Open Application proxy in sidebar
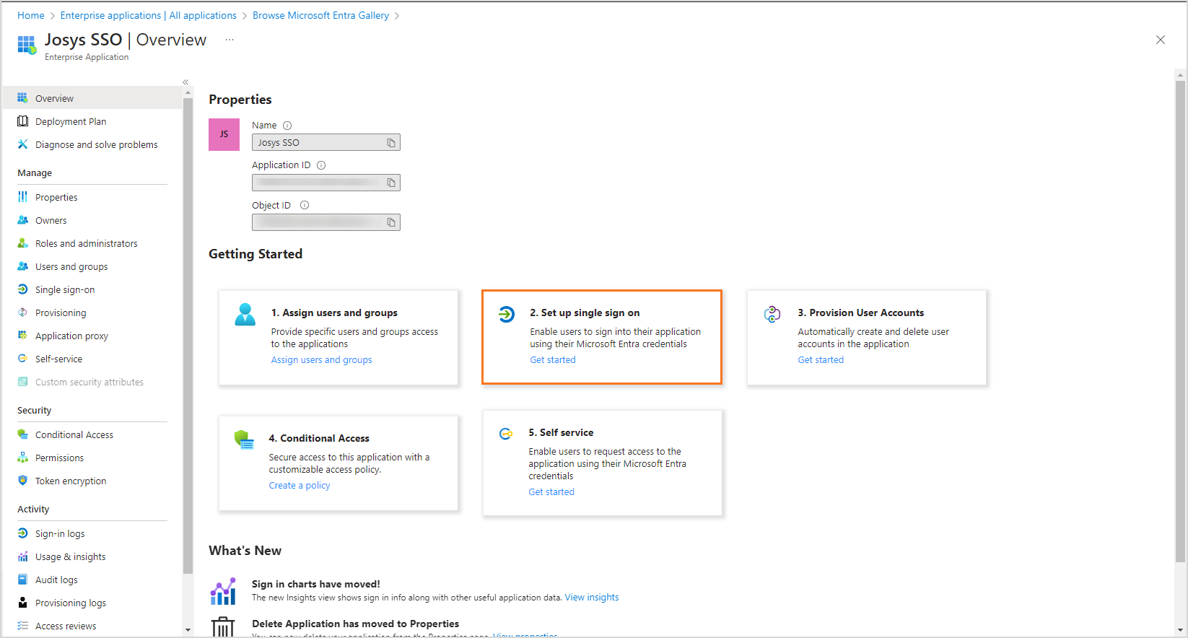The height and width of the screenshot is (638, 1188). [x=92, y=336]
